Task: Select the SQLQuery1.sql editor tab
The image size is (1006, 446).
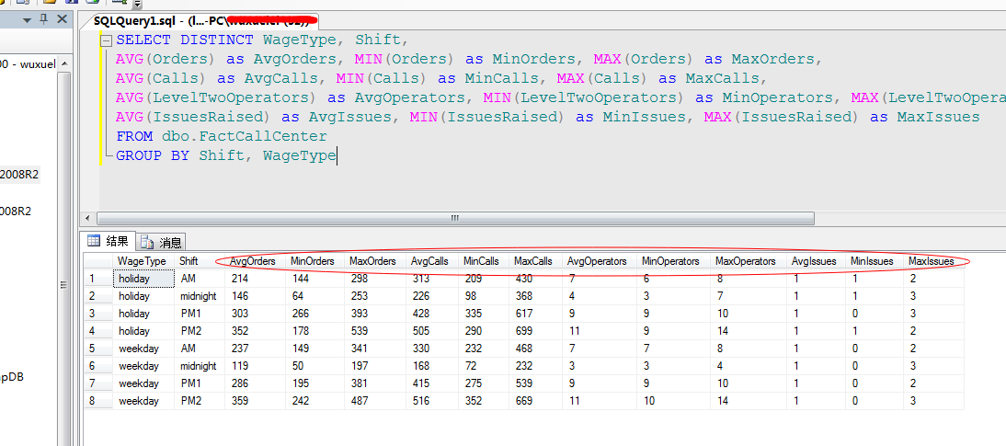Action: pyautogui.click(x=200, y=20)
